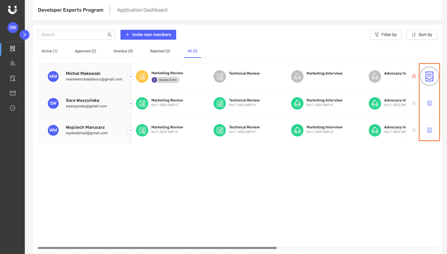Click the logout icon in sidebar
This screenshot has width=447, height=254.
13,108
